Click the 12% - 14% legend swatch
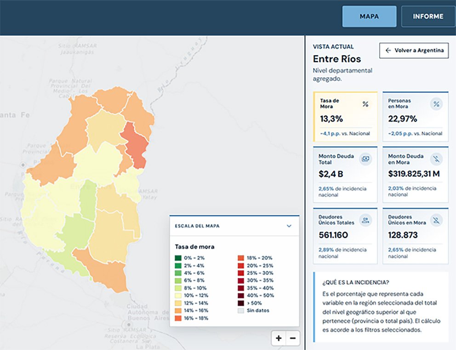This screenshot has height=350, width=456. click(x=178, y=303)
